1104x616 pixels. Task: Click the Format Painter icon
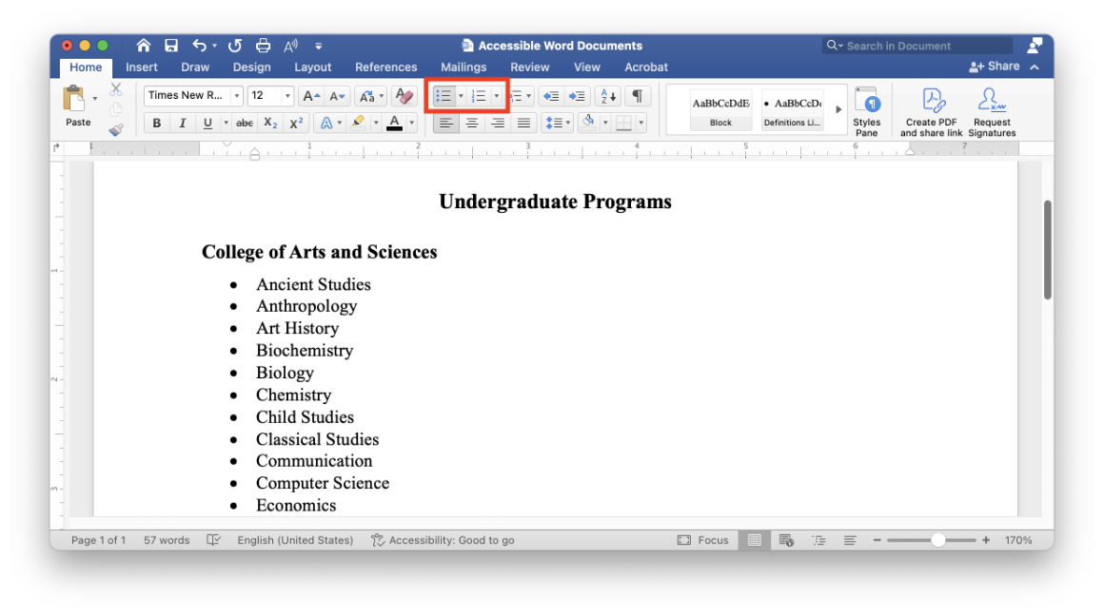coord(116,129)
